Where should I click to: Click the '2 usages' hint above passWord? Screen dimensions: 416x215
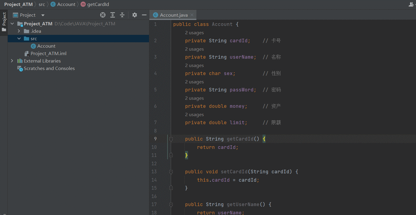tap(194, 82)
